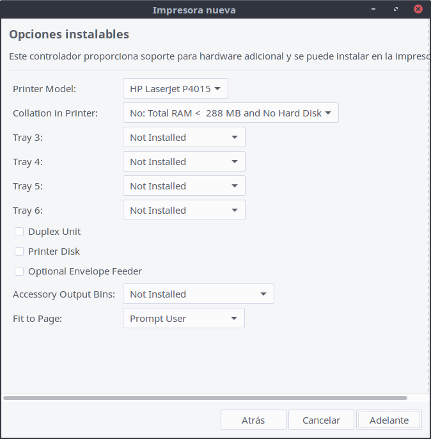Screen dimensions: 431x439
Task: Open the Tray 3 dropdown
Action: 184,138
